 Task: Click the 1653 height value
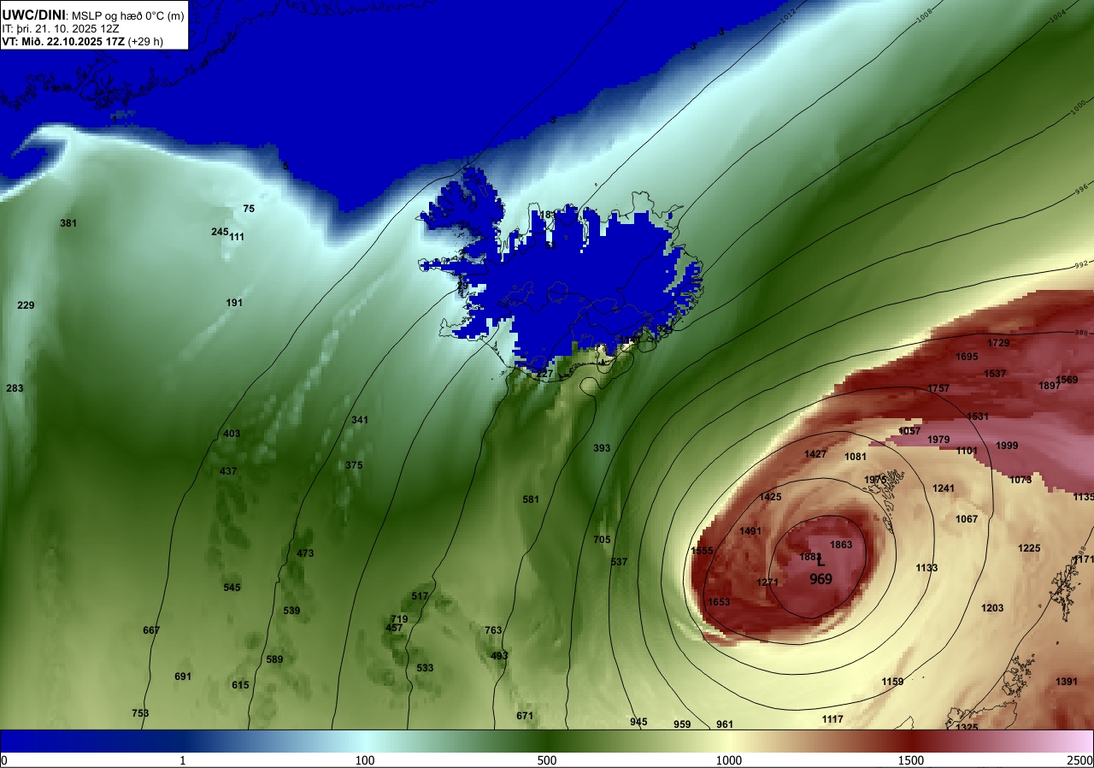click(719, 602)
